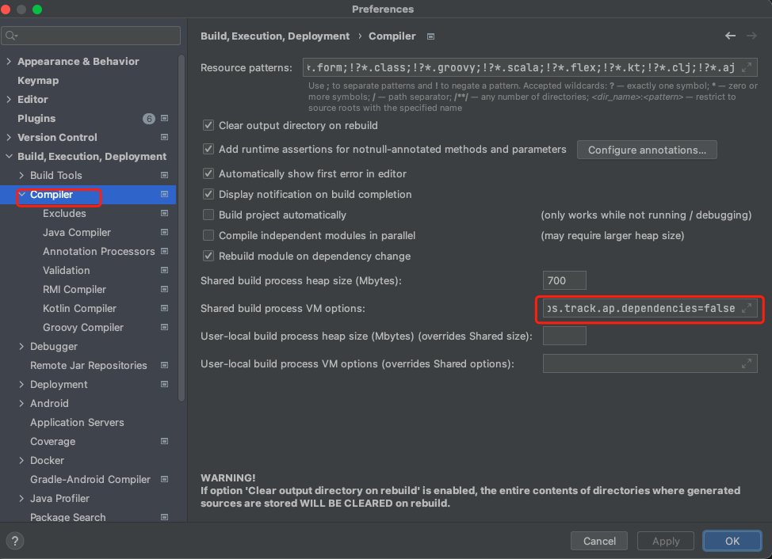Click the Cancel button
The height and width of the screenshot is (559, 772).
tap(599, 541)
